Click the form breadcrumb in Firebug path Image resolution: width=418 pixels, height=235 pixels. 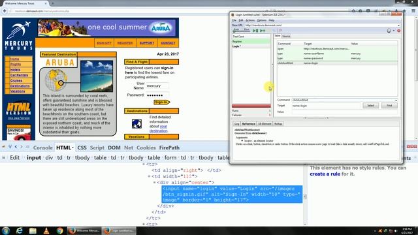pos(170,158)
